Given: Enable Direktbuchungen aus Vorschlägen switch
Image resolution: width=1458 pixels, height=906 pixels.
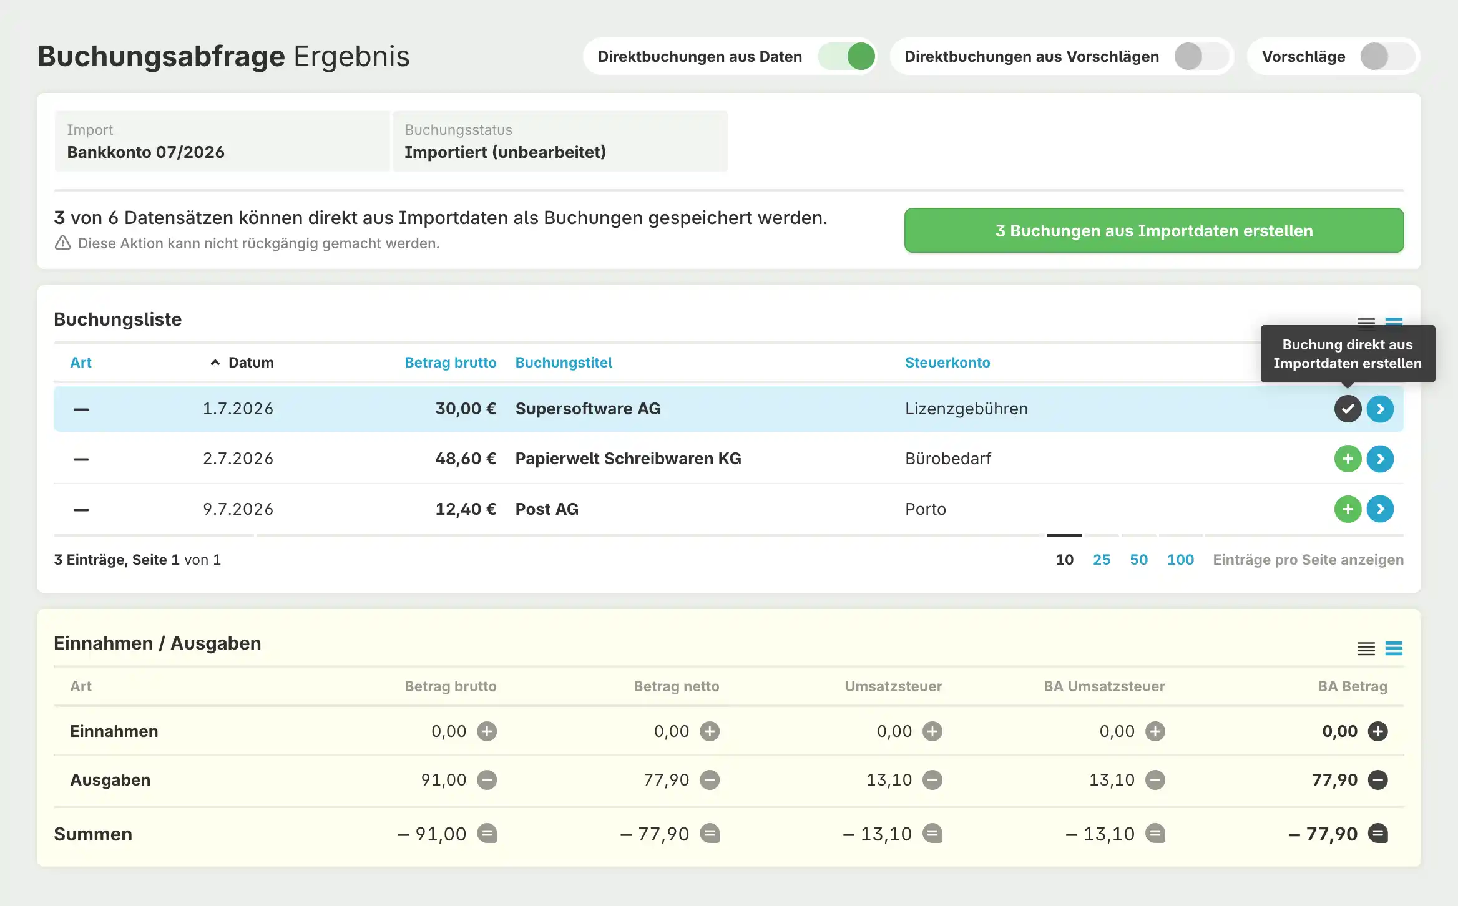Looking at the screenshot, I should 1201,57.
